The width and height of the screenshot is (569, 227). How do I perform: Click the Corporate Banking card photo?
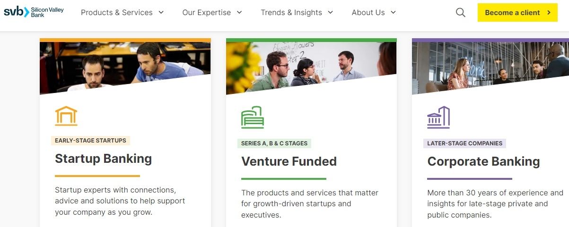pyautogui.click(x=490, y=65)
